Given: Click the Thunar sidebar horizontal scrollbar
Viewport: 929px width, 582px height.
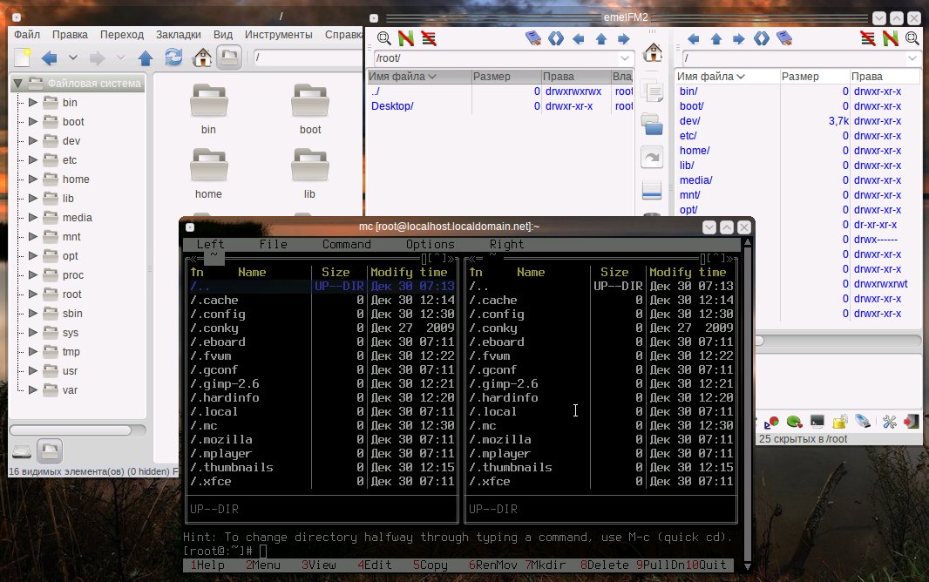Looking at the screenshot, I should [77, 430].
